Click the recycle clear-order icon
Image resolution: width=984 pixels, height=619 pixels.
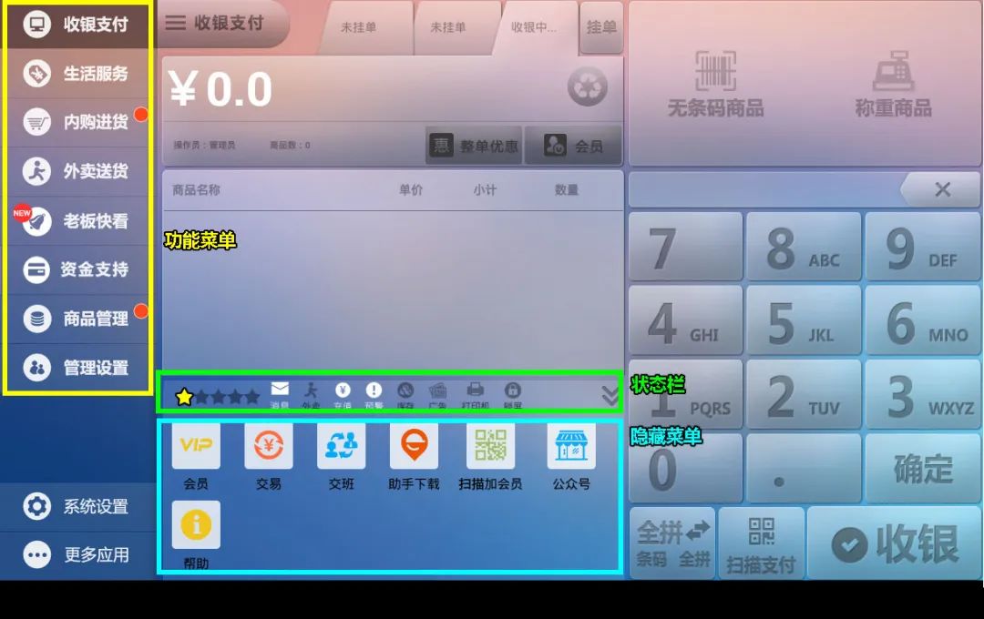[588, 86]
